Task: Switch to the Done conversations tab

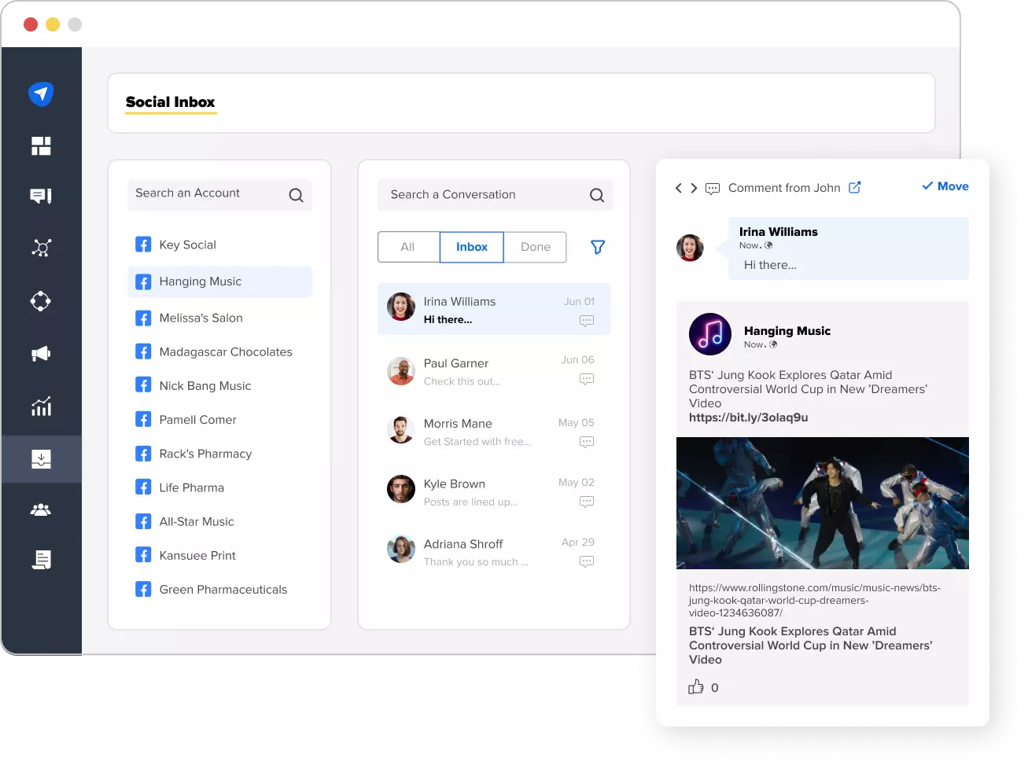Action: (535, 247)
